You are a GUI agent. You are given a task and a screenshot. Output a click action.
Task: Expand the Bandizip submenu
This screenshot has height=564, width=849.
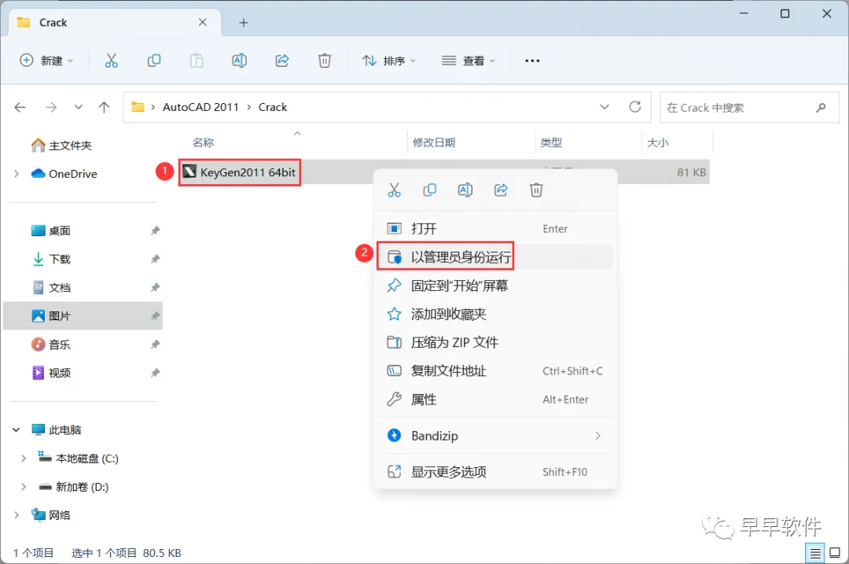click(x=597, y=436)
